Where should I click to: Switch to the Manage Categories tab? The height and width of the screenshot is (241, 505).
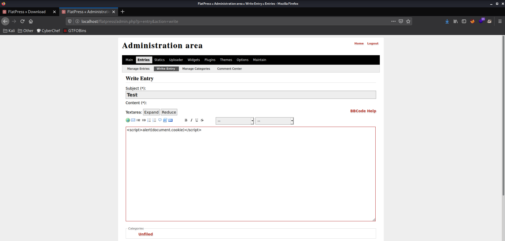click(196, 69)
